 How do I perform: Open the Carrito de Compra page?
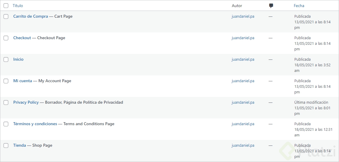pyautogui.click(x=30, y=16)
